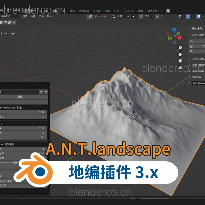Click the field showing value 1
The height and width of the screenshot is (205, 205).
tap(24, 102)
